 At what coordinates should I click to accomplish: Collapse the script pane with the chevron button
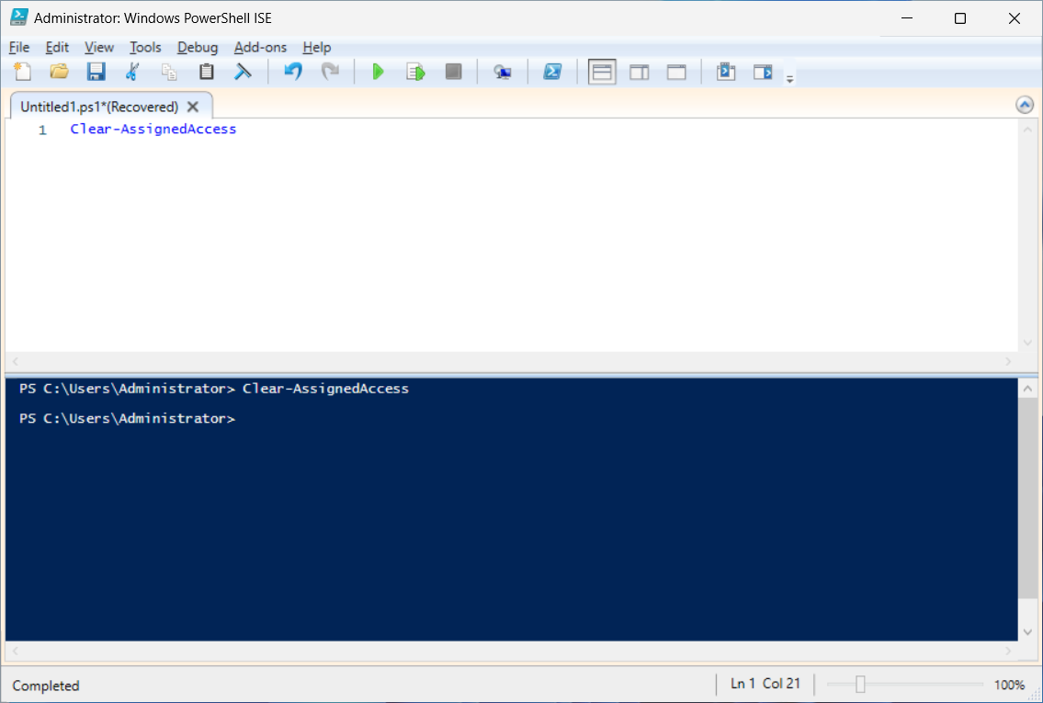[1025, 105]
